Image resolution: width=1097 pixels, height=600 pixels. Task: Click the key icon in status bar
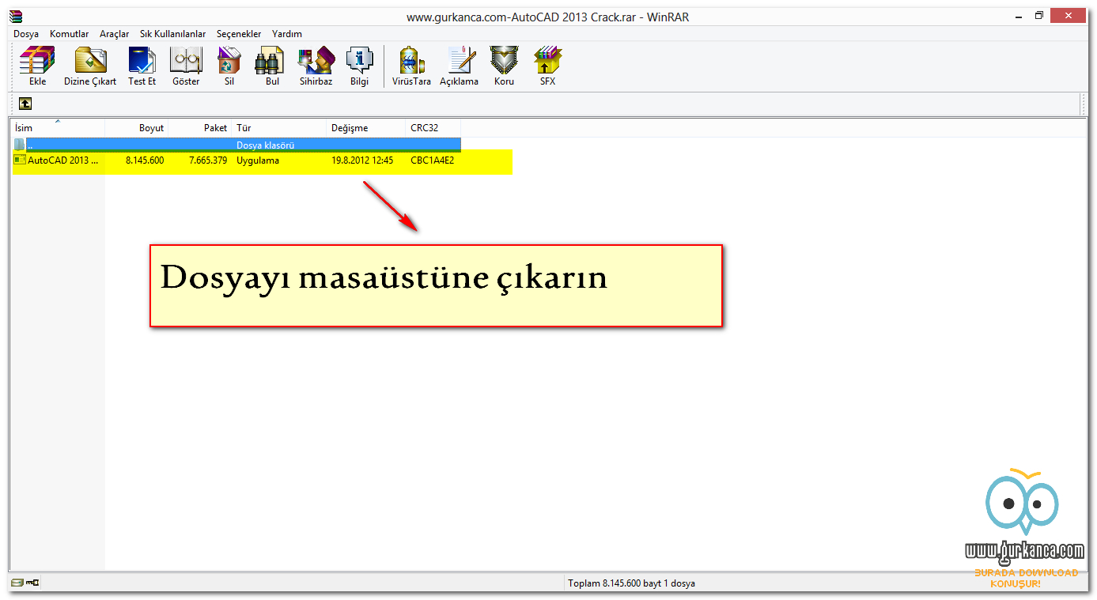[32, 583]
